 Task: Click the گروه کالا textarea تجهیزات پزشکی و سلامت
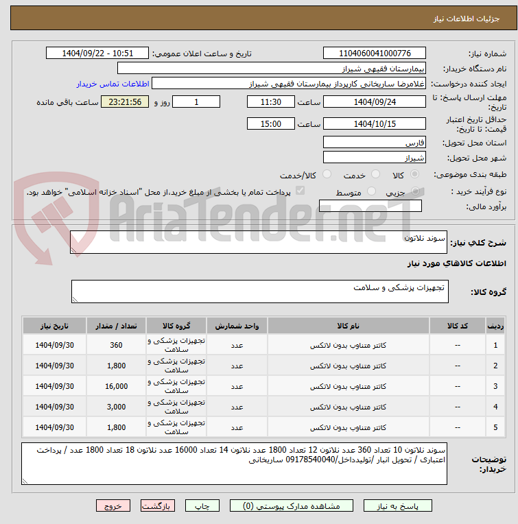[x=259, y=291]
